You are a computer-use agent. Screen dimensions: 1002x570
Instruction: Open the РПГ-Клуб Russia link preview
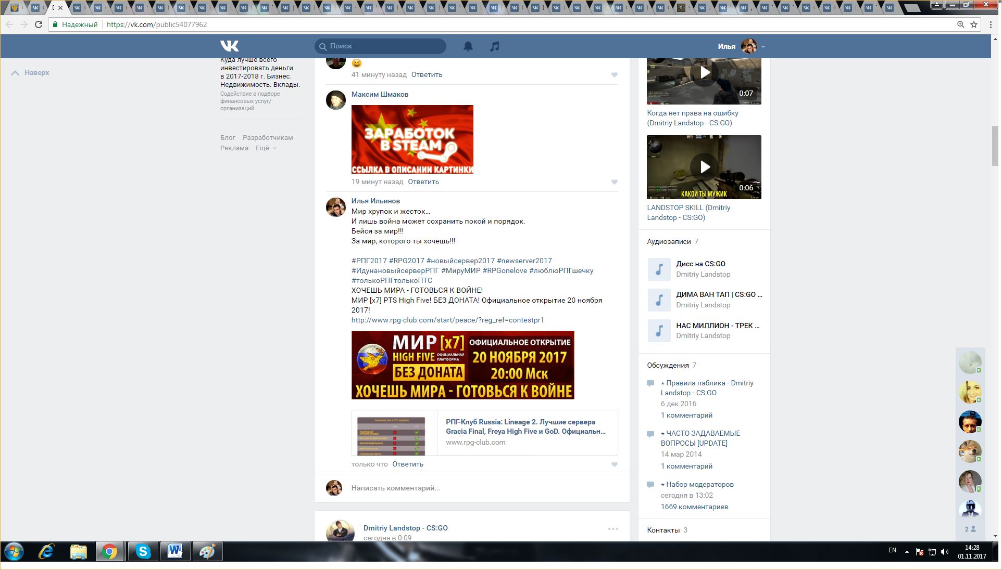coord(485,433)
